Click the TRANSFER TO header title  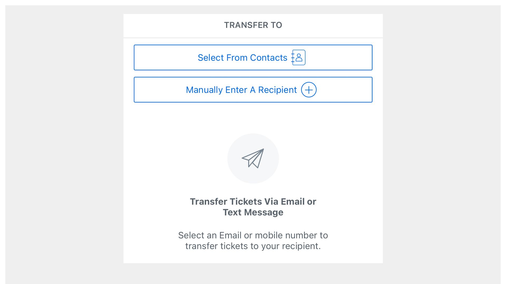click(253, 25)
